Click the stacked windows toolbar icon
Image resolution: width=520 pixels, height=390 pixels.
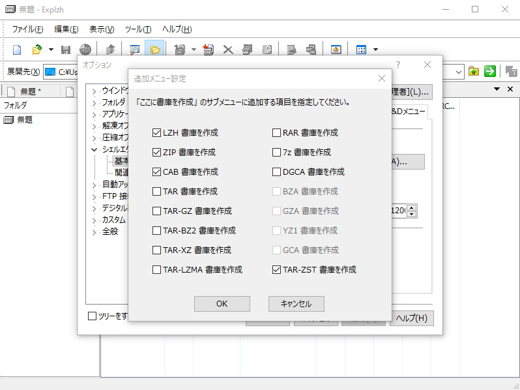tap(311, 50)
